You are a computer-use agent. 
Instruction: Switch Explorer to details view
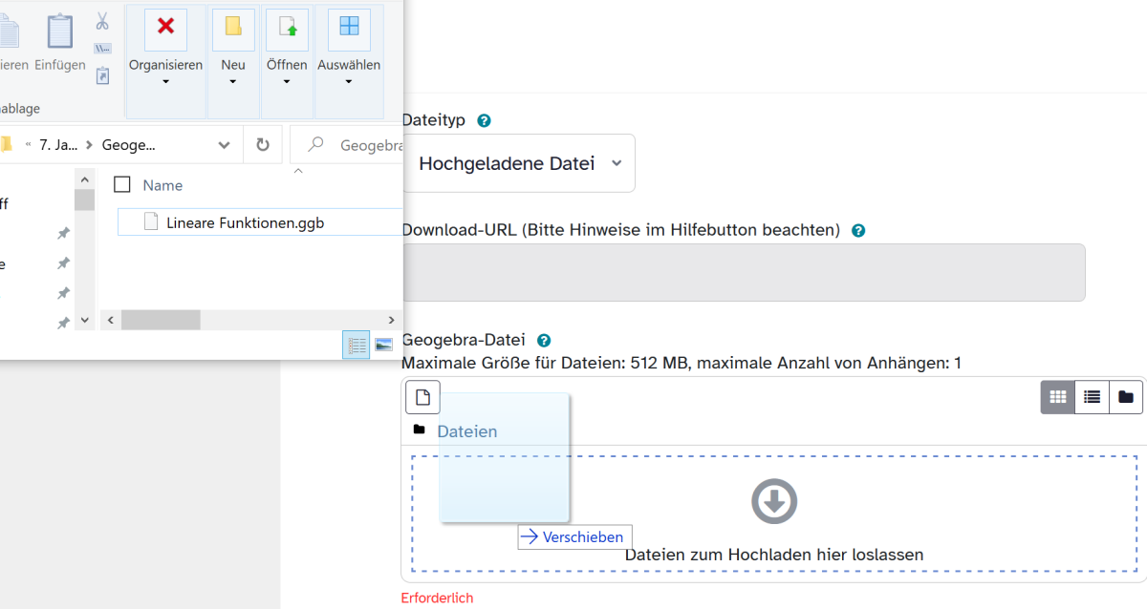pos(356,346)
